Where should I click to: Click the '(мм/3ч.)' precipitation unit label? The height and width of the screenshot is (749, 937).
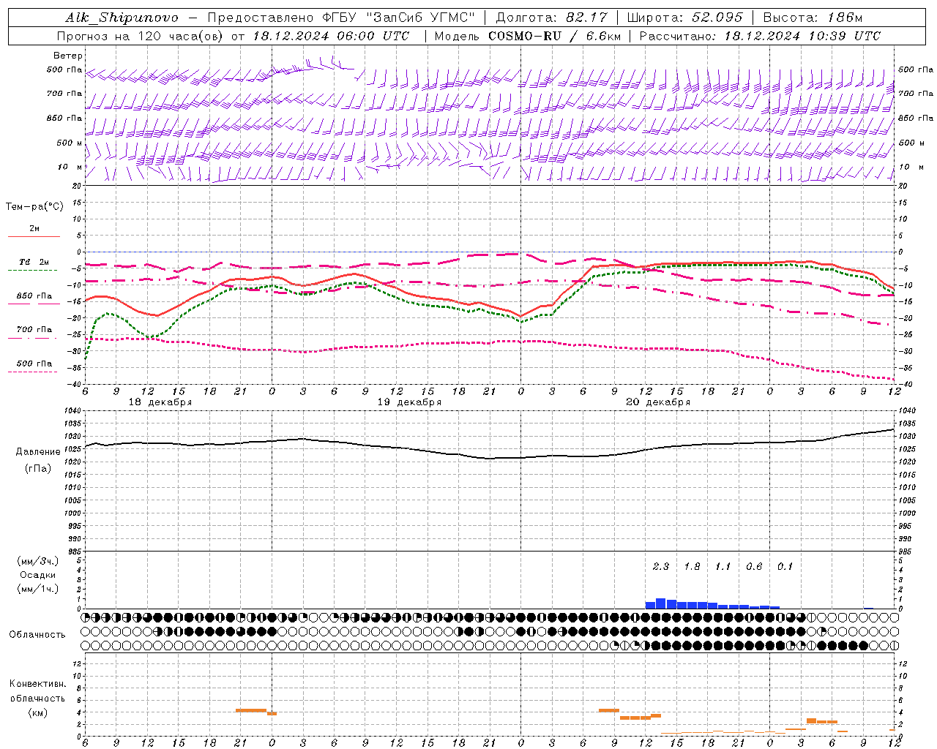tap(38, 561)
